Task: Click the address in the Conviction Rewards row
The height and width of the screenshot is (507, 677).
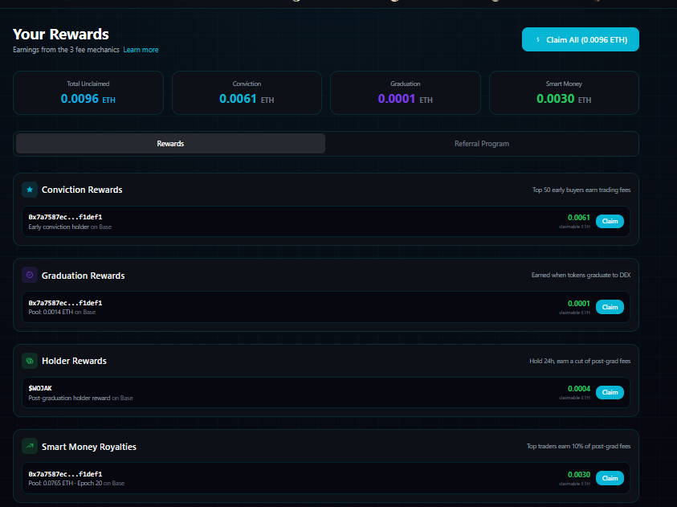Action: coord(65,217)
